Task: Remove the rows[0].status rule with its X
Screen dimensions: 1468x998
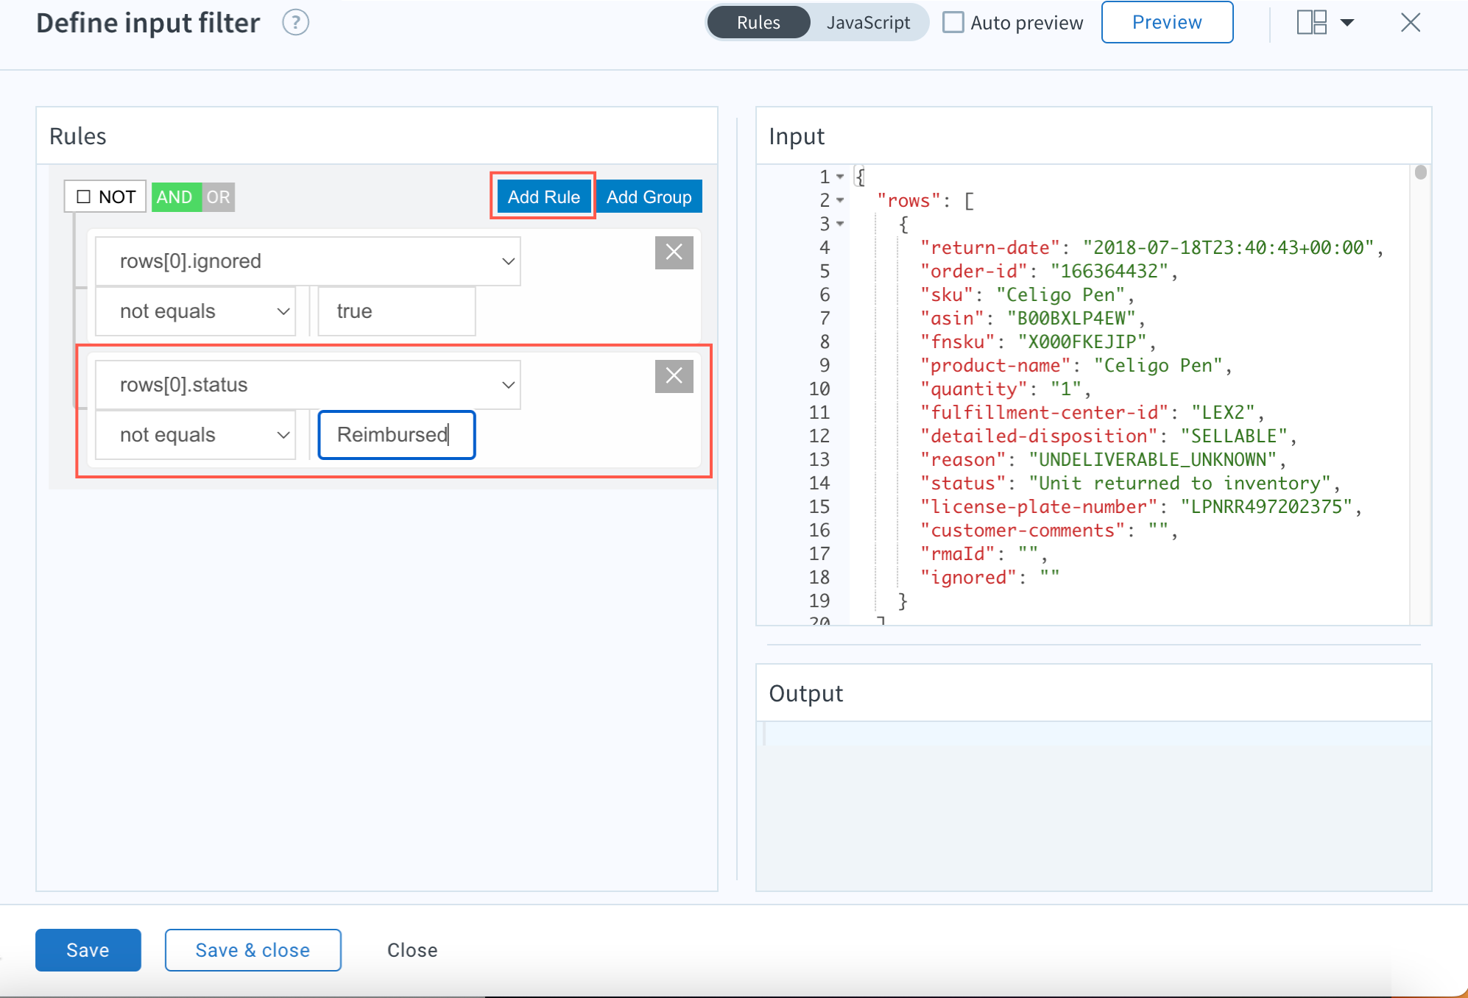Action: 674,376
